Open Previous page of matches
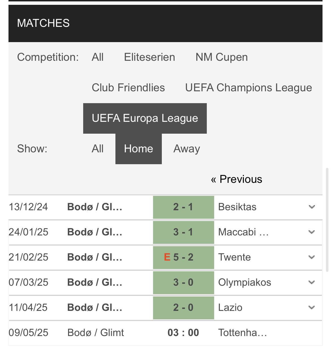The height and width of the screenshot is (351, 331). [237, 179]
